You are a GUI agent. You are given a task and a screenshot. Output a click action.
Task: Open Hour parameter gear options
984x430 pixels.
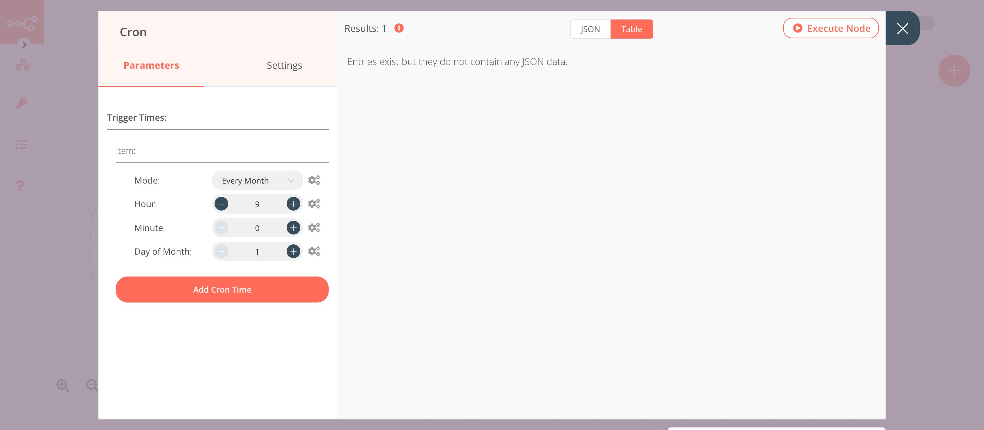(314, 203)
